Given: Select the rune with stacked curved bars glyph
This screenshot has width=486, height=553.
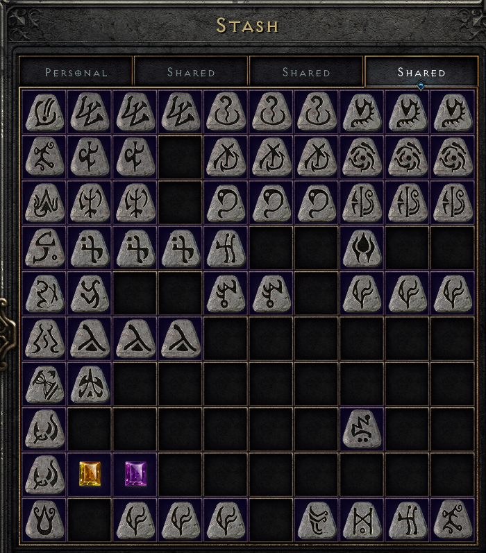Looking at the screenshot, I should point(317,520).
